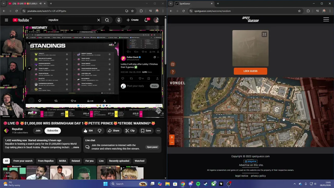Image resolution: width=334 pixels, height=188 pixels.
Task: Open the Repullze channel avatar
Action: point(7,131)
